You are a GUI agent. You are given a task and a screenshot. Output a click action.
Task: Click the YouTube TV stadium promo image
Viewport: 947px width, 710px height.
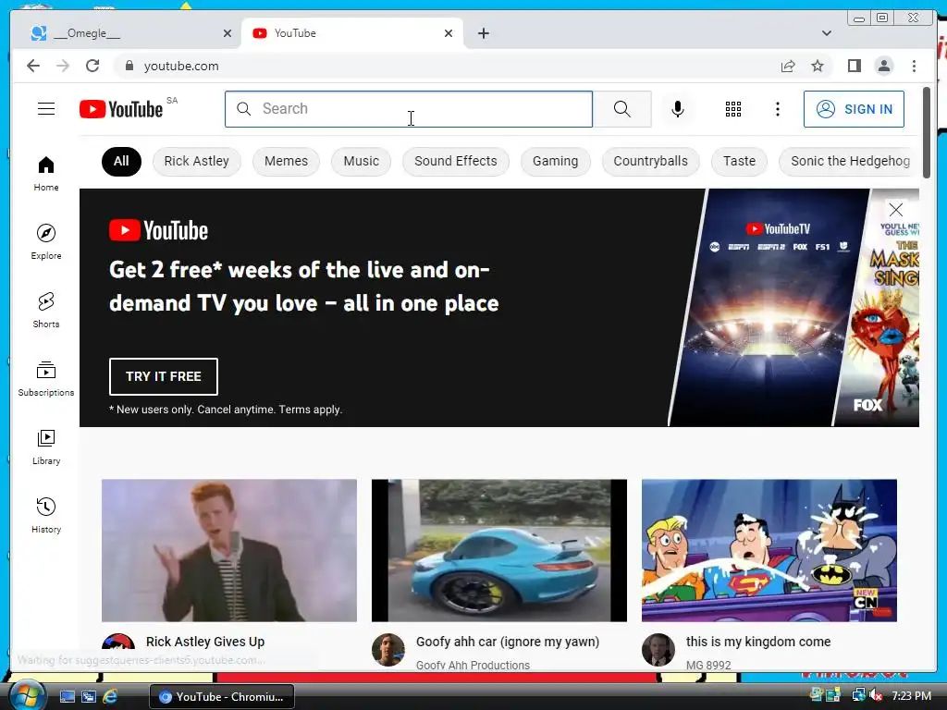pyautogui.click(x=770, y=308)
